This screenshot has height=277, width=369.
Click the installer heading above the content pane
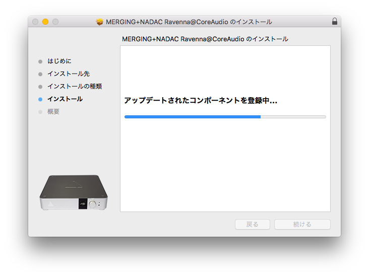pos(205,39)
